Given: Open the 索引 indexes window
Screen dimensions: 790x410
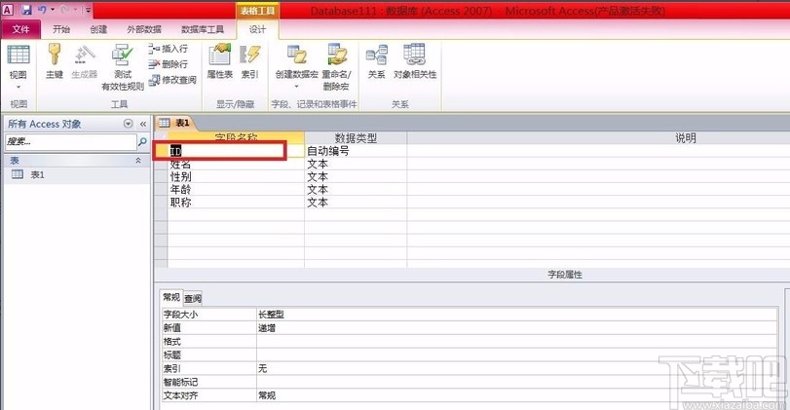Looking at the screenshot, I should pos(249,61).
